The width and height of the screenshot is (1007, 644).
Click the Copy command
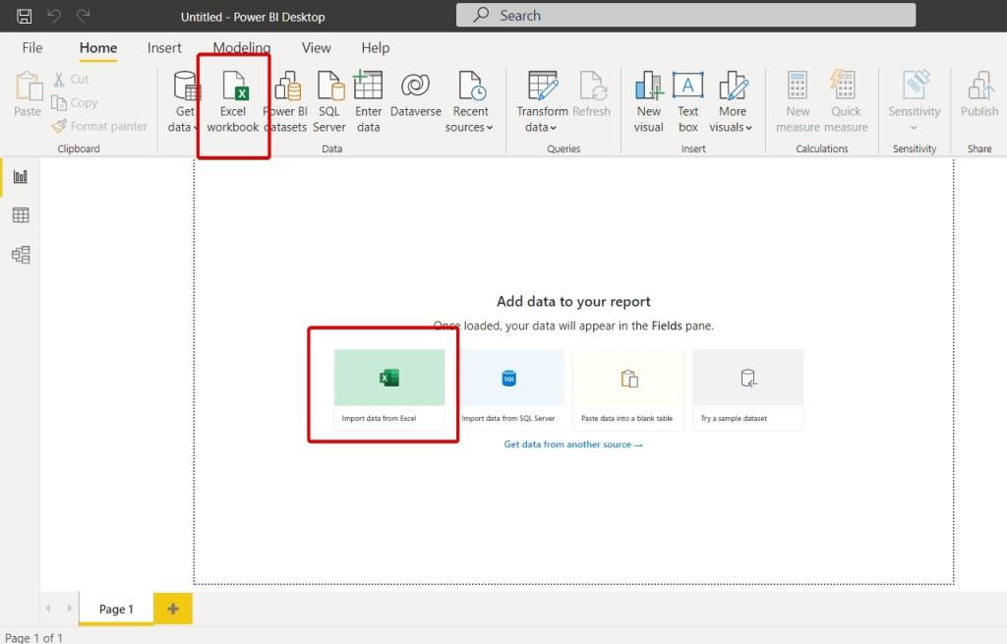[75, 102]
